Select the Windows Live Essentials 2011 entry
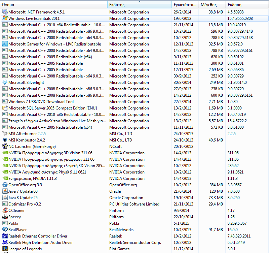Viewport: 269px width, 253px height. point(135,19)
